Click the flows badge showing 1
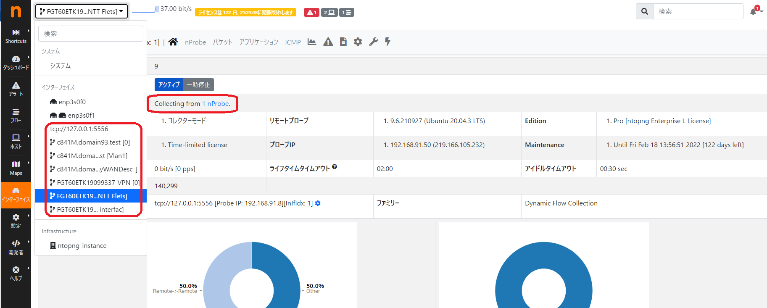 (346, 12)
